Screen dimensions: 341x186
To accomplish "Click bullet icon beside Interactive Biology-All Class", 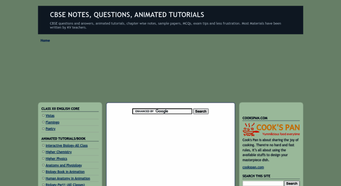I will [43, 145].
